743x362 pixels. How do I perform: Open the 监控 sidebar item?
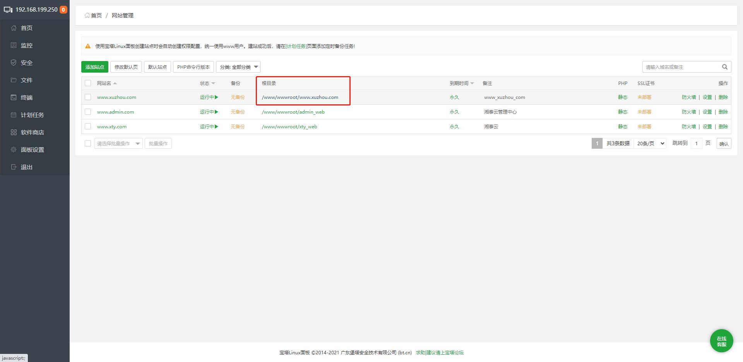point(35,45)
